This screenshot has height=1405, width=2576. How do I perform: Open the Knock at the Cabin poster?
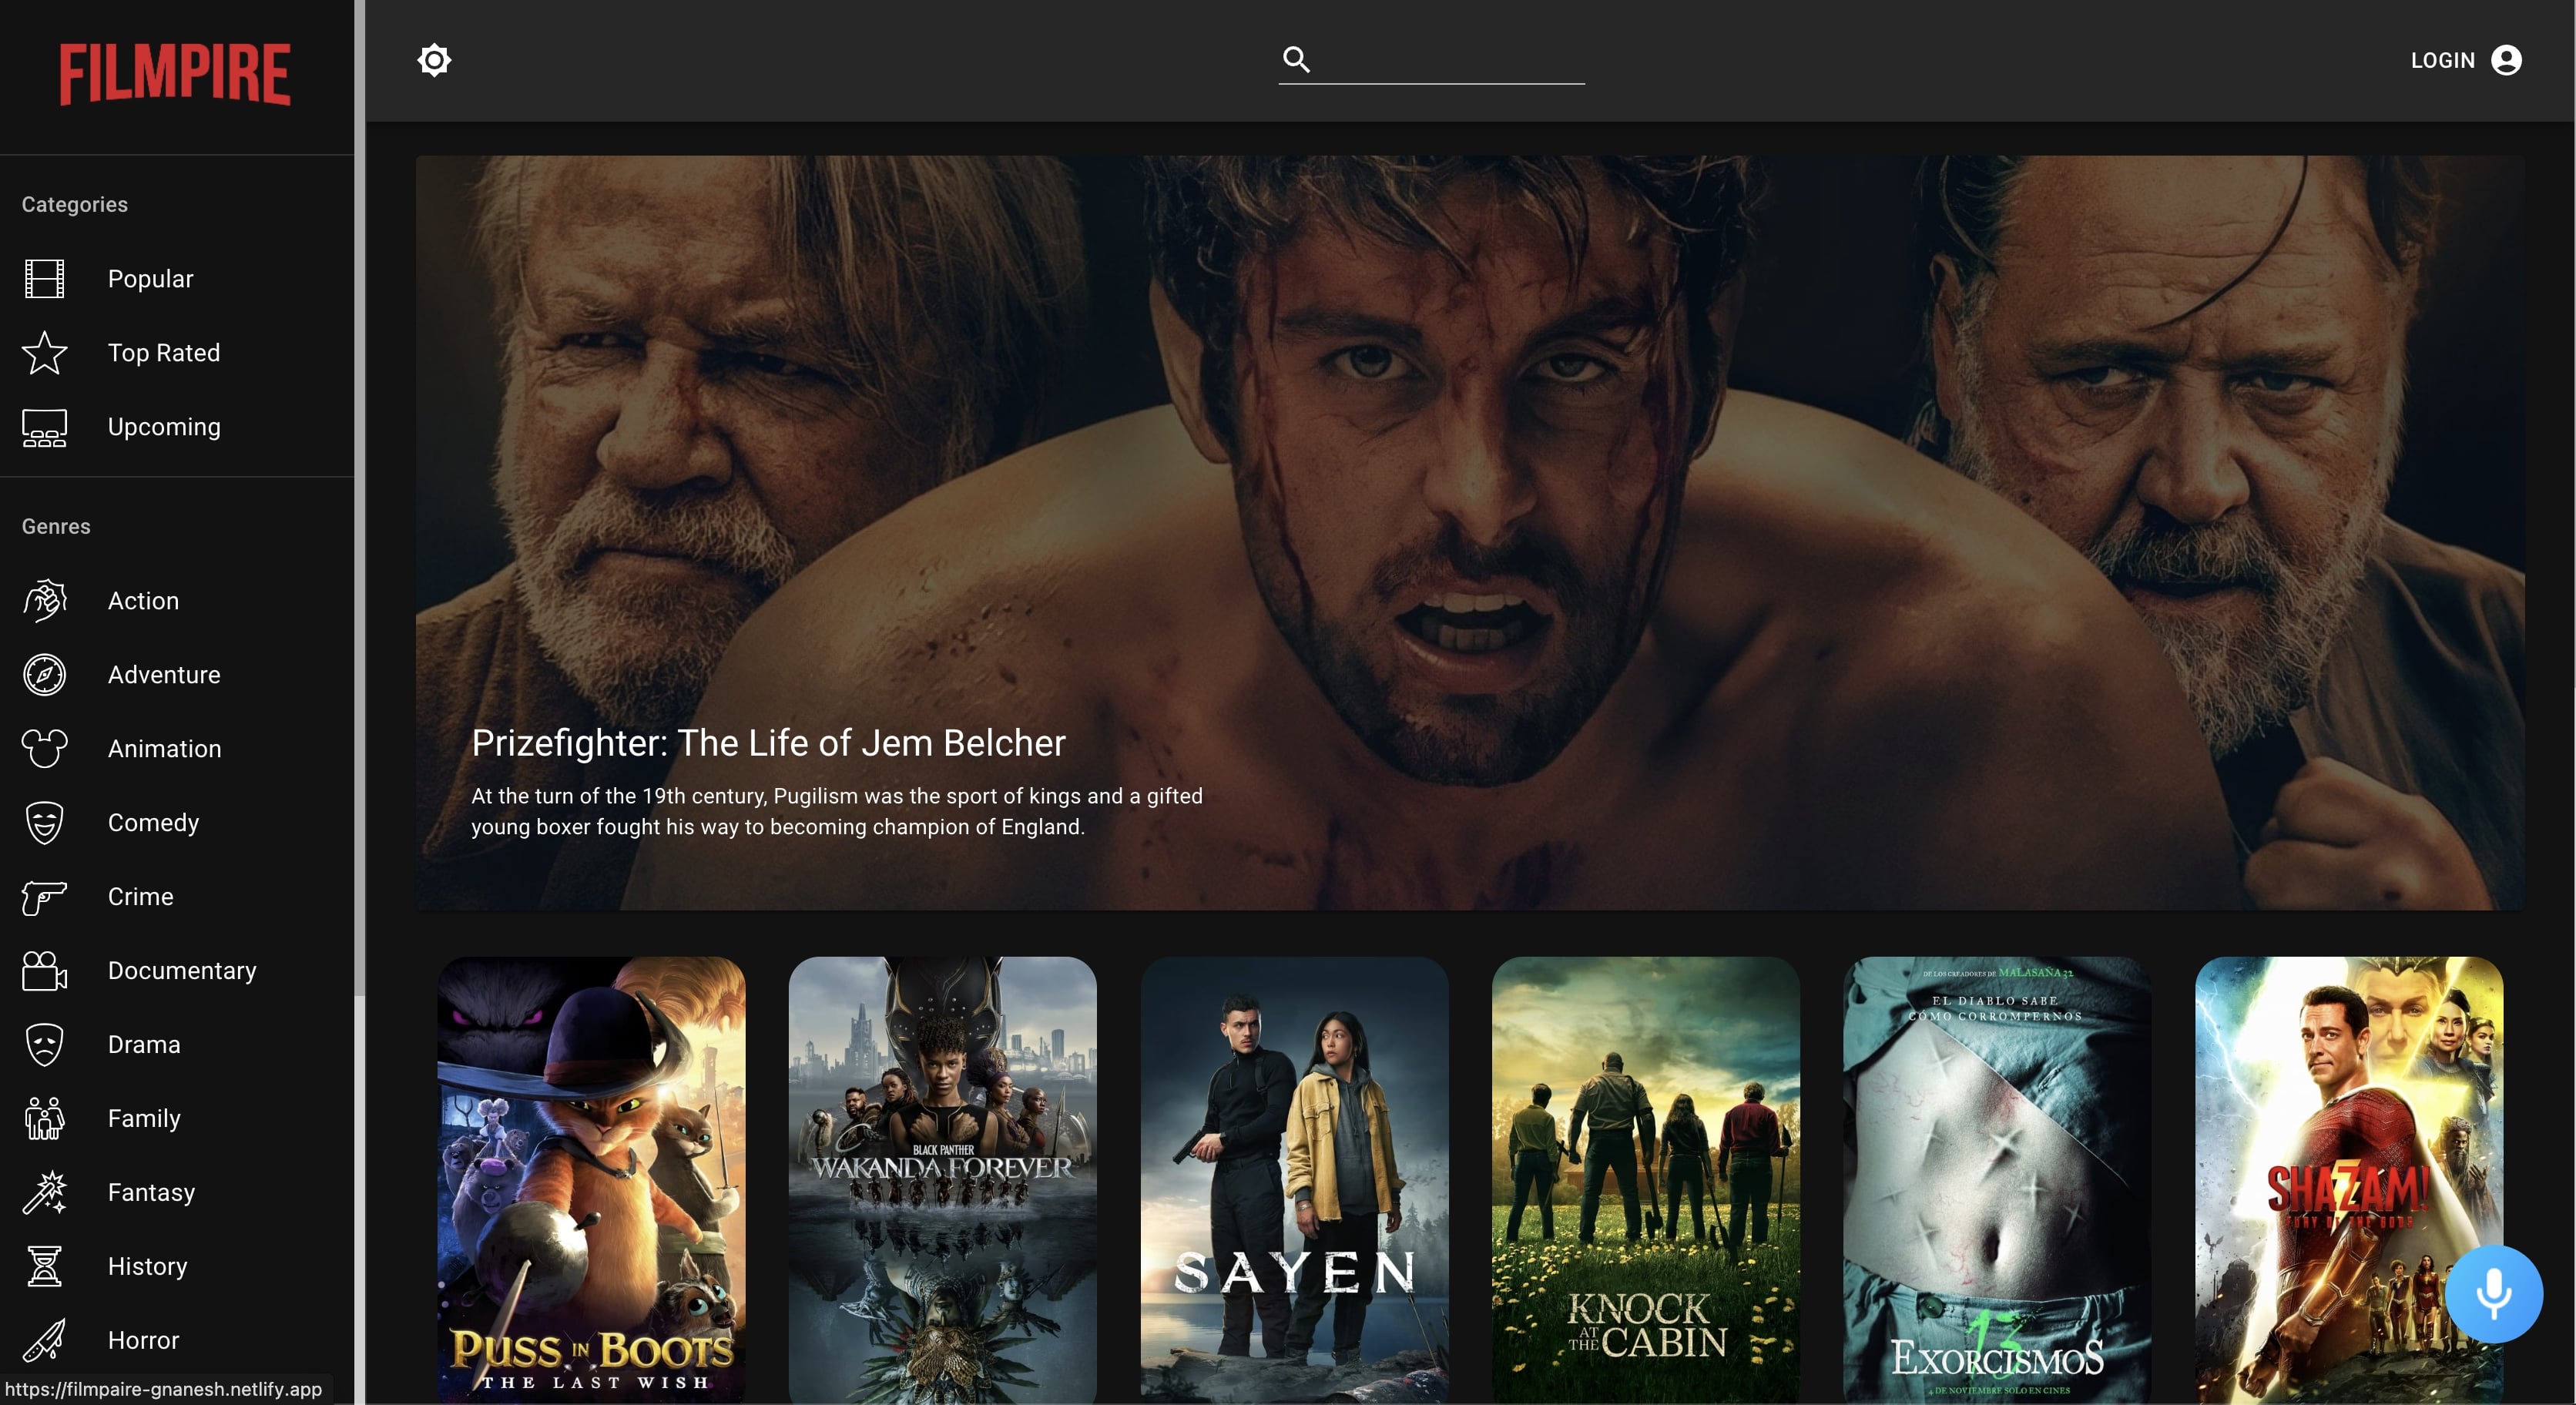pyautogui.click(x=1645, y=1180)
